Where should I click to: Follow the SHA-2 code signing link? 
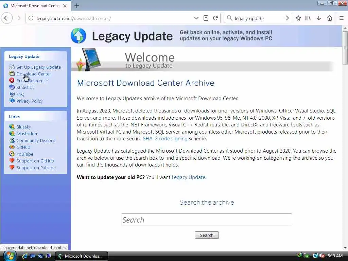click(165, 139)
